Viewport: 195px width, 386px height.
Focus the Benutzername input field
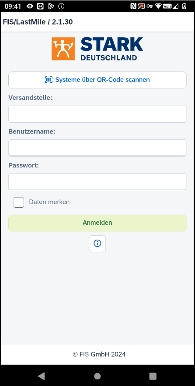coord(97,148)
